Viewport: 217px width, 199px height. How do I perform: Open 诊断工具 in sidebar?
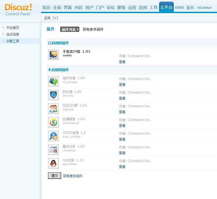pos(13,41)
